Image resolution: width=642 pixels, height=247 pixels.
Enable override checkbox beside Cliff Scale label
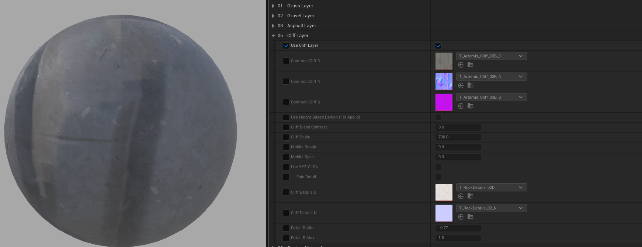pos(286,137)
